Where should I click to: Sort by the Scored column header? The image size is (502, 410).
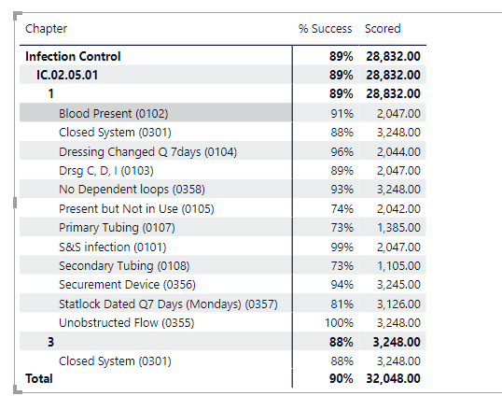point(383,29)
